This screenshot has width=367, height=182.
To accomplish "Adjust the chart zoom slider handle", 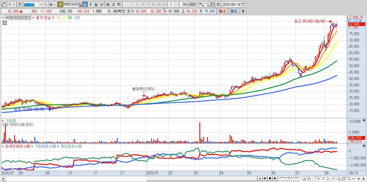I will (x=289, y=178).
